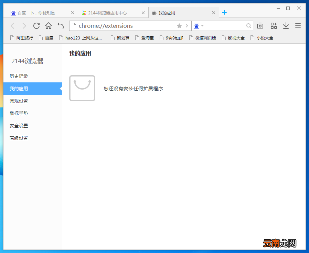Close the 2144浏览器应用中心 tab
Image resolution: width=309 pixels, height=253 pixels.
pos(143,13)
